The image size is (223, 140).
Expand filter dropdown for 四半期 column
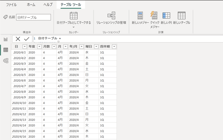tap(114, 47)
